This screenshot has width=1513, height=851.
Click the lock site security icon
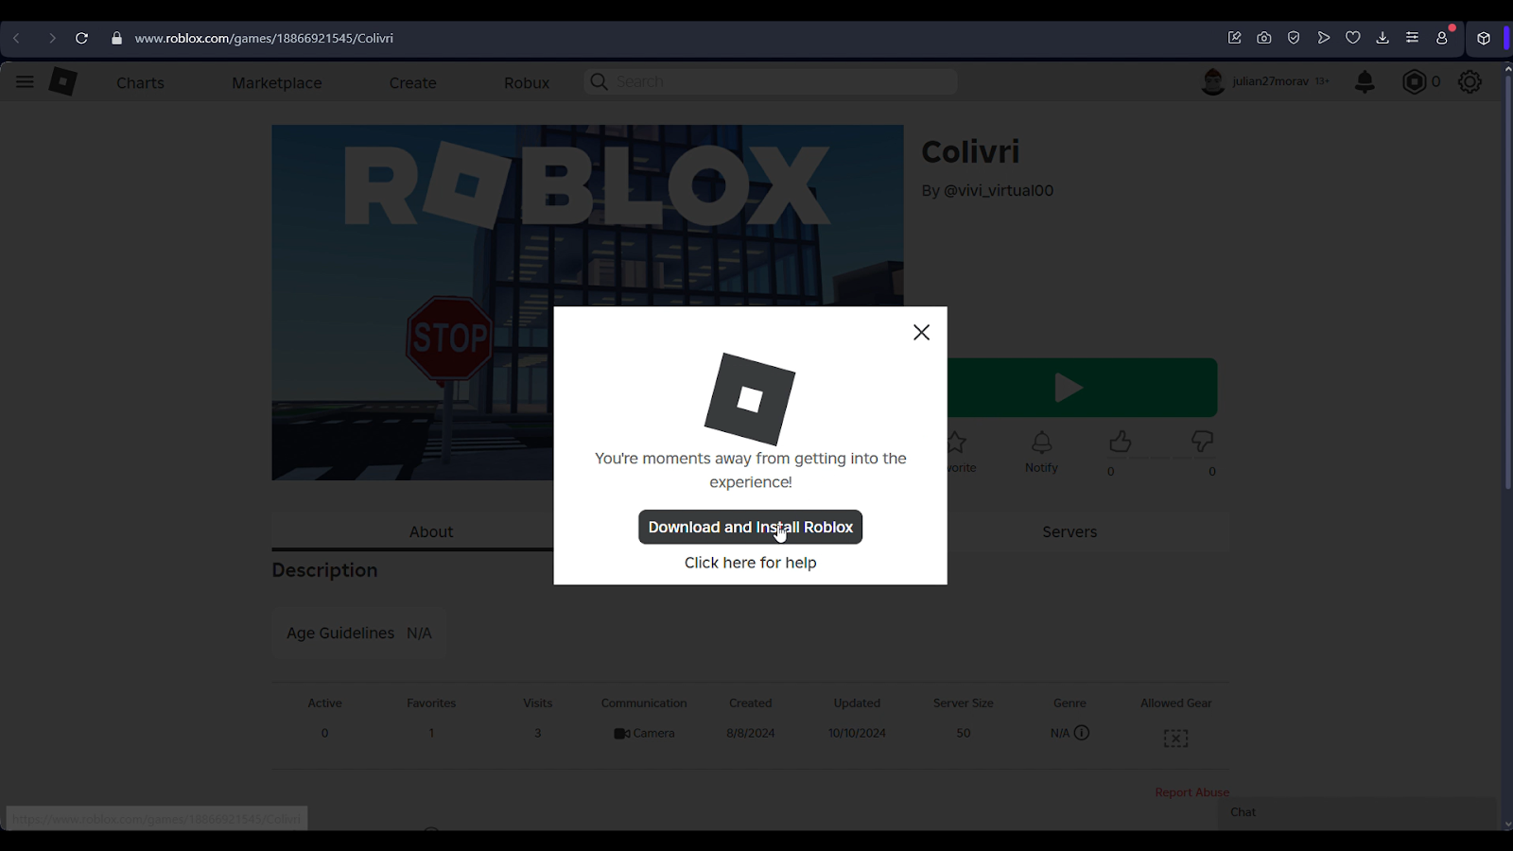coord(116,38)
